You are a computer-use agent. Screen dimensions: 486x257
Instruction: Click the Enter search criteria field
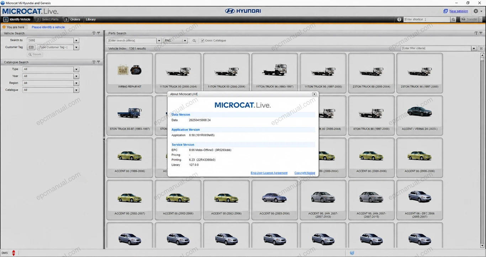click(132, 41)
